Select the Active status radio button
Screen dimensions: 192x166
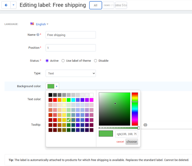click(x=47, y=61)
